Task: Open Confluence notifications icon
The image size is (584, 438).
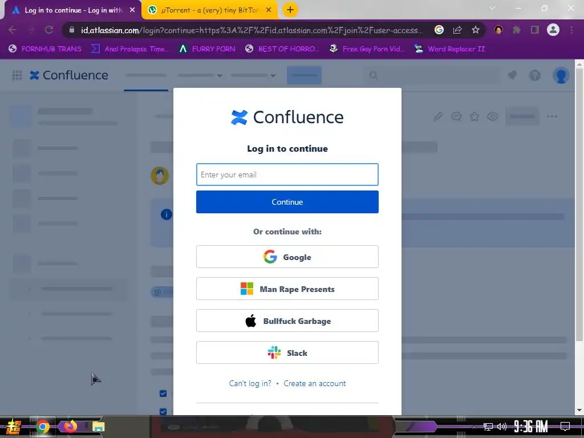Action: click(513, 75)
